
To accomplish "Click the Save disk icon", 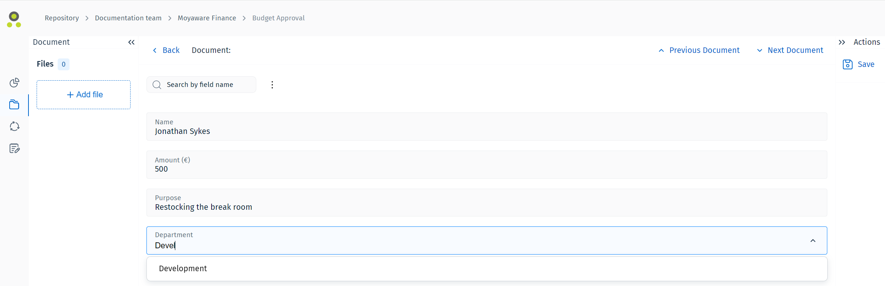I will (847, 64).
